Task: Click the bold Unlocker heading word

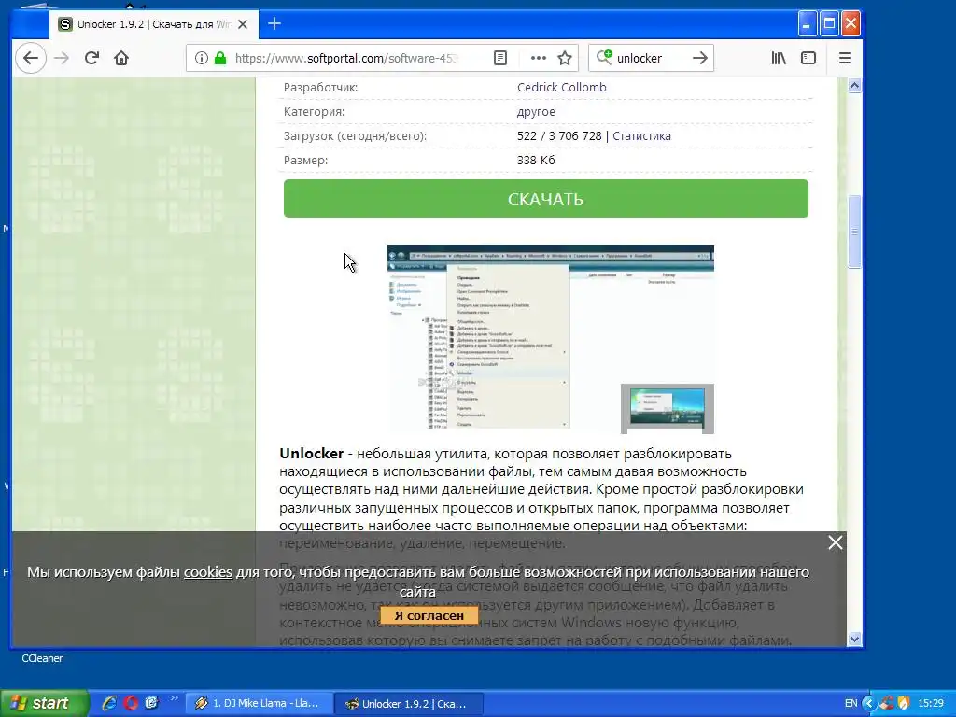Action: [312, 454]
